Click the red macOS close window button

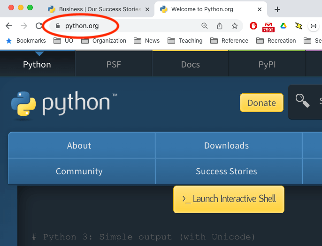pos(11,7)
